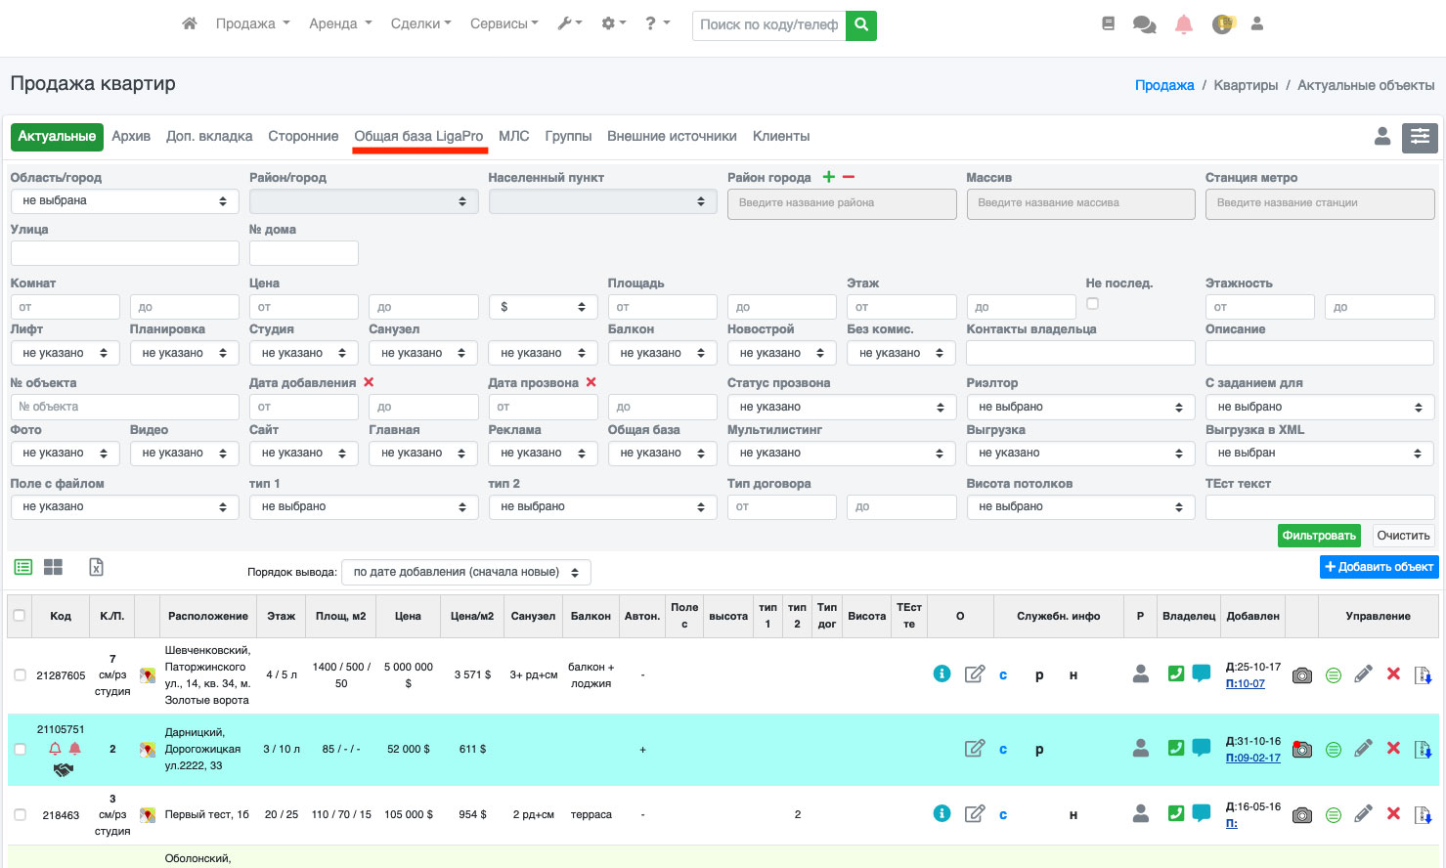Click the 'Добавить объект' button
1446x868 pixels.
(1379, 567)
